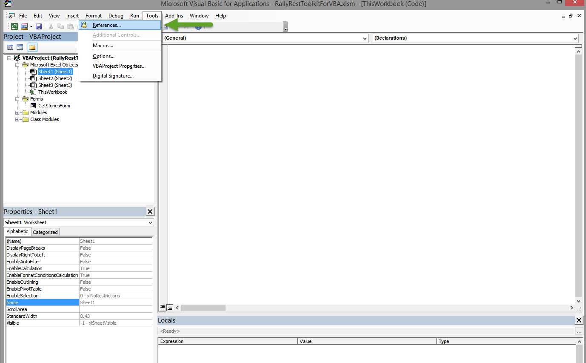Click the VBAProject root node icon

coord(17,58)
